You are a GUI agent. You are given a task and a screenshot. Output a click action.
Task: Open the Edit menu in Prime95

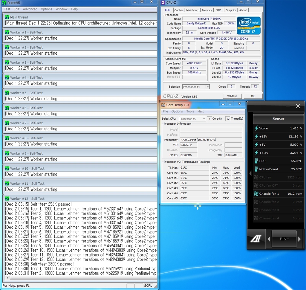(x=17, y=9)
